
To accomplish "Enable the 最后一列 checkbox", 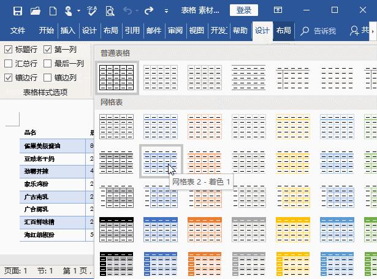I will click(x=48, y=64).
